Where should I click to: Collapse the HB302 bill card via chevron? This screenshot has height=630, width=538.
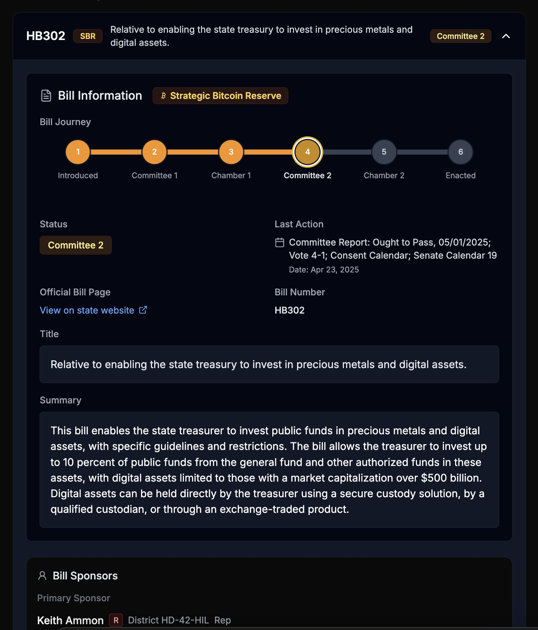click(506, 36)
